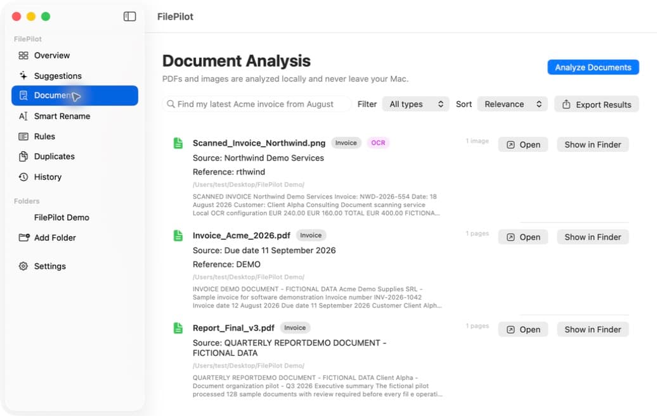This screenshot has width=657, height=416.
Task: Select file name Scanned_Invoice_Northwind.png
Action: click(x=259, y=143)
